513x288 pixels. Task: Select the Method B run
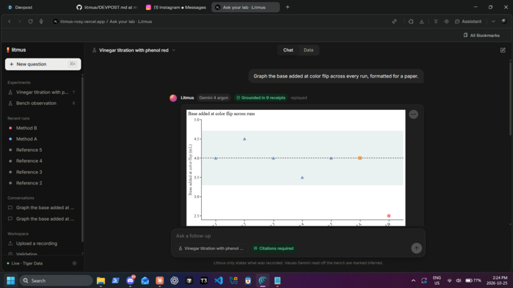[26, 128]
